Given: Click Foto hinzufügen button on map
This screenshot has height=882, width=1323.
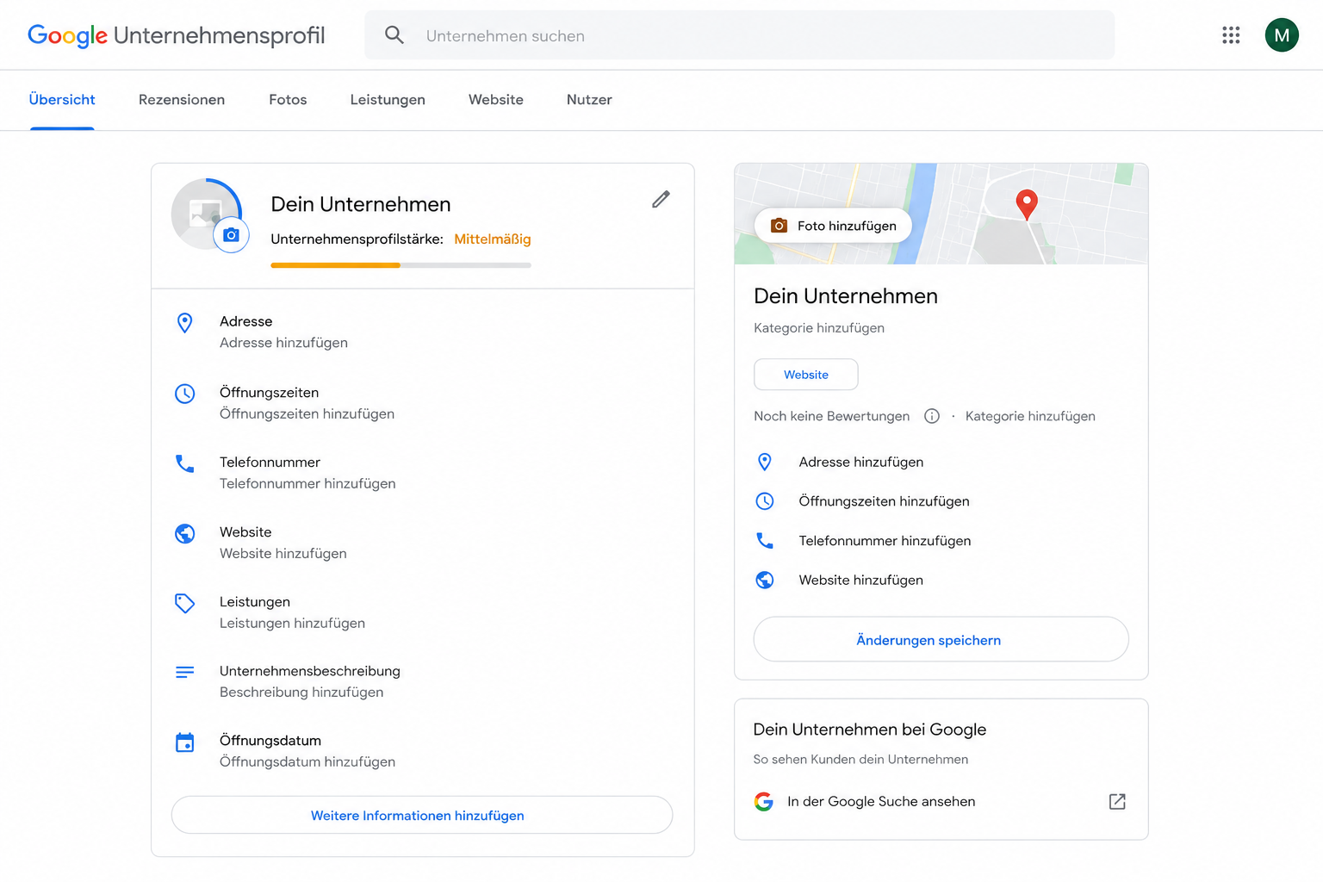Looking at the screenshot, I should pyautogui.click(x=833, y=226).
